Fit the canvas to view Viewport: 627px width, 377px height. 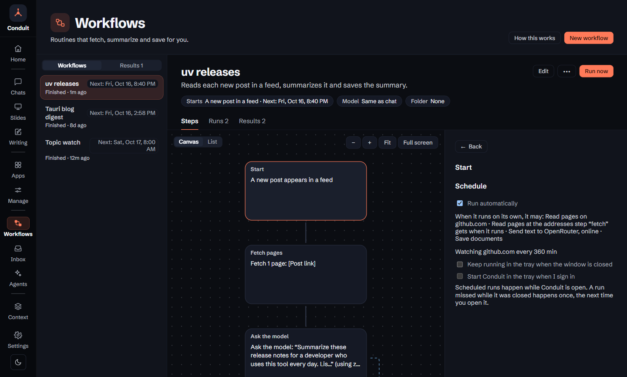388,142
